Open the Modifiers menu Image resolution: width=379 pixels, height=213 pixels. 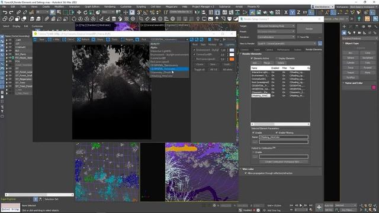pos(59,7)
